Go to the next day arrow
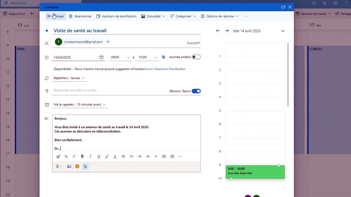This screenshot has width=351, height=197. tap(227, 31)
